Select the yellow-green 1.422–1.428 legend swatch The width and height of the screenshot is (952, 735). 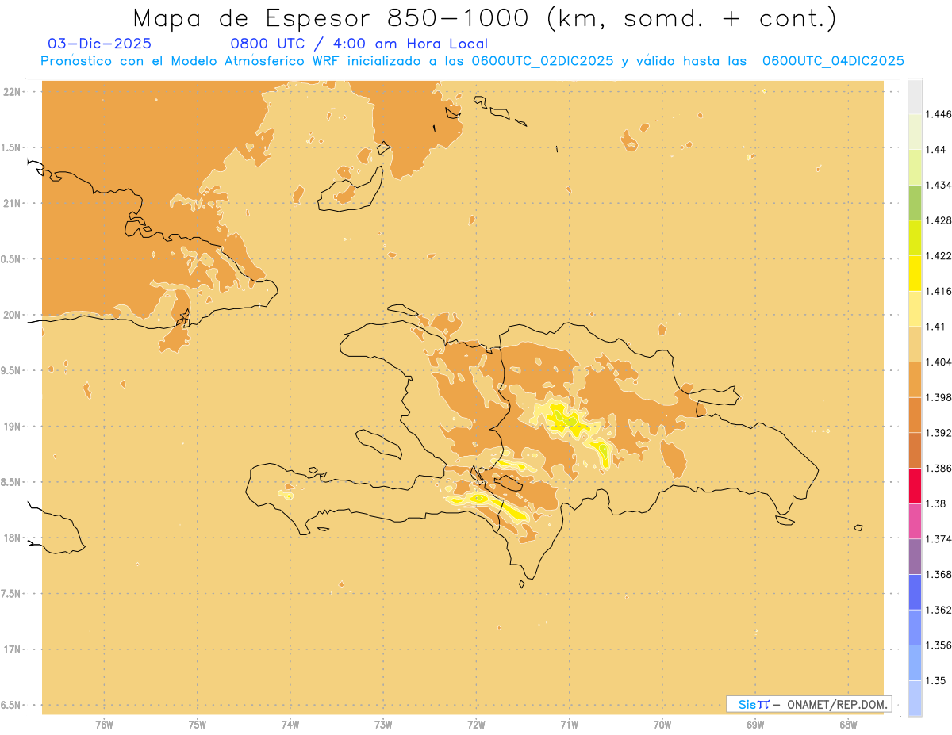(x=915, y=238)
